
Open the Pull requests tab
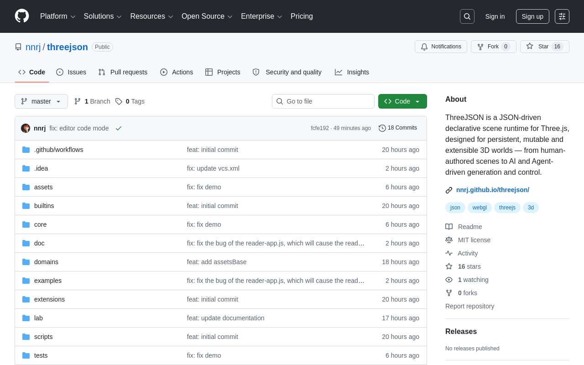pos(123,72)
